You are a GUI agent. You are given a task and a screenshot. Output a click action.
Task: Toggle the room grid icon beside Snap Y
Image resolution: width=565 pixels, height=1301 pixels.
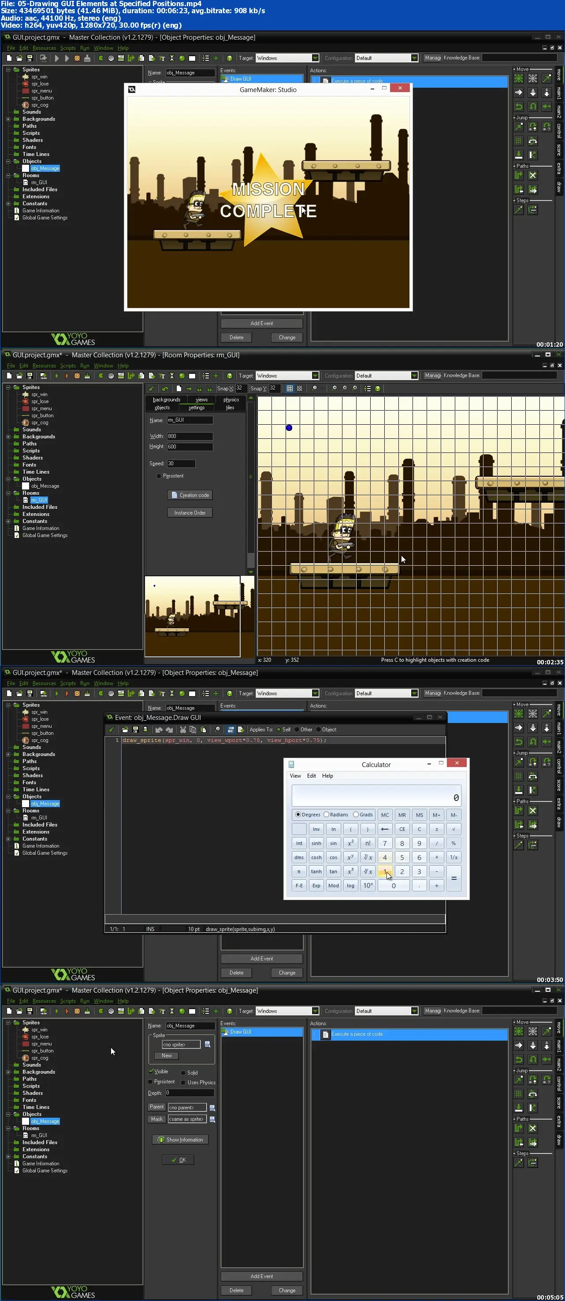click(290, 389)
